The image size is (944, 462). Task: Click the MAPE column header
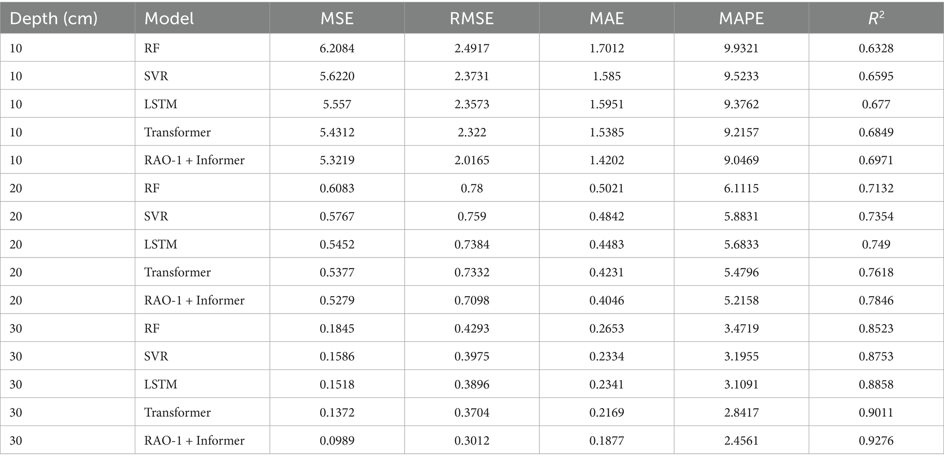741,18
